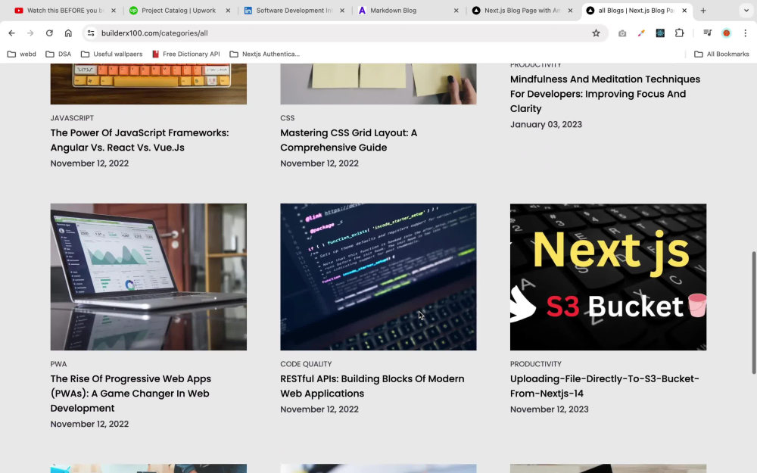The image size is (757, 473).
Task: Close the all Blogs active tab
Action: (684, 10)
